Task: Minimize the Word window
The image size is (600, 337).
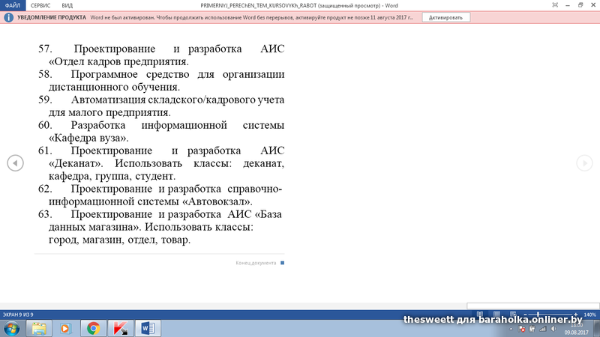Action: (568, 5)
